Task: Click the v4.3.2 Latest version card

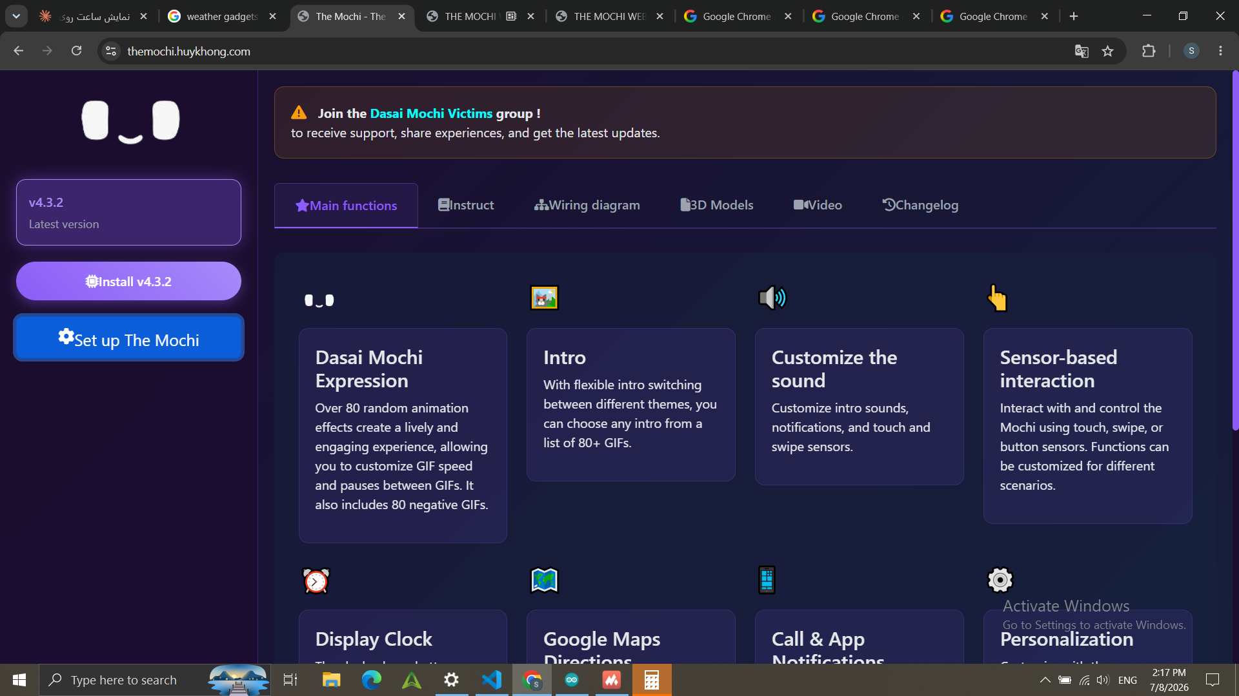Action: pos(128,212)
